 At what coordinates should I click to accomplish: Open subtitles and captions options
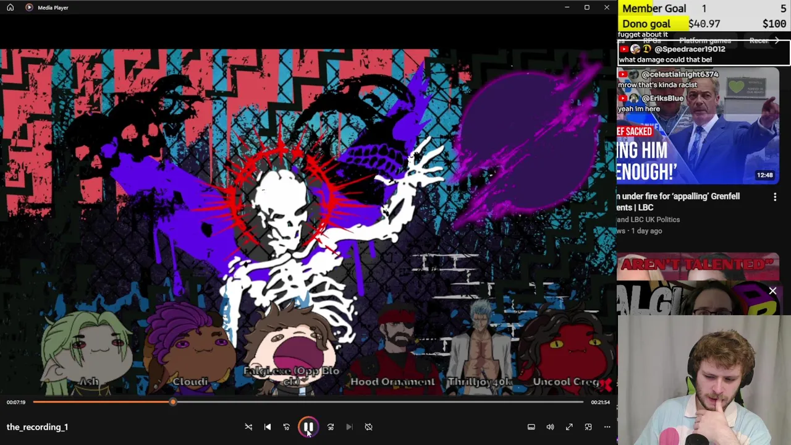(531, 427)
